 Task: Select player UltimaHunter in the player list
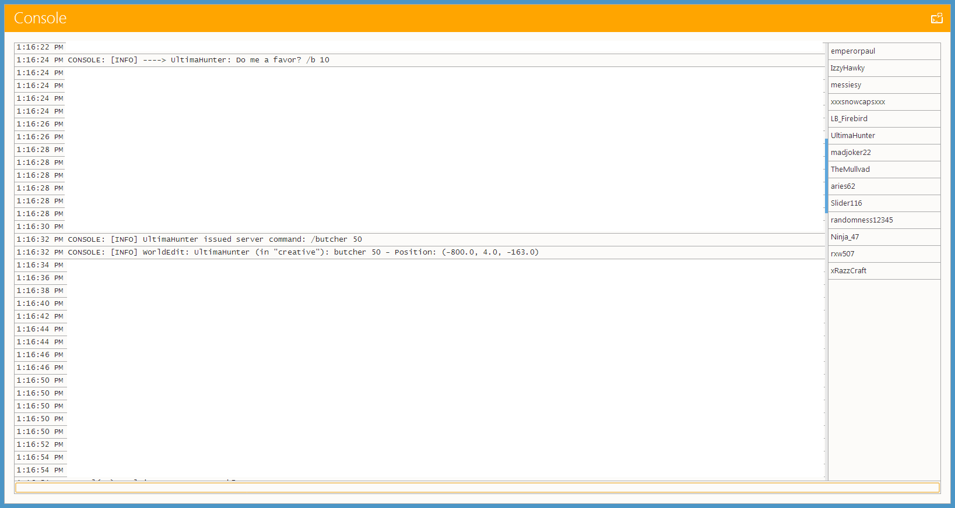click(x=884, y=136)
